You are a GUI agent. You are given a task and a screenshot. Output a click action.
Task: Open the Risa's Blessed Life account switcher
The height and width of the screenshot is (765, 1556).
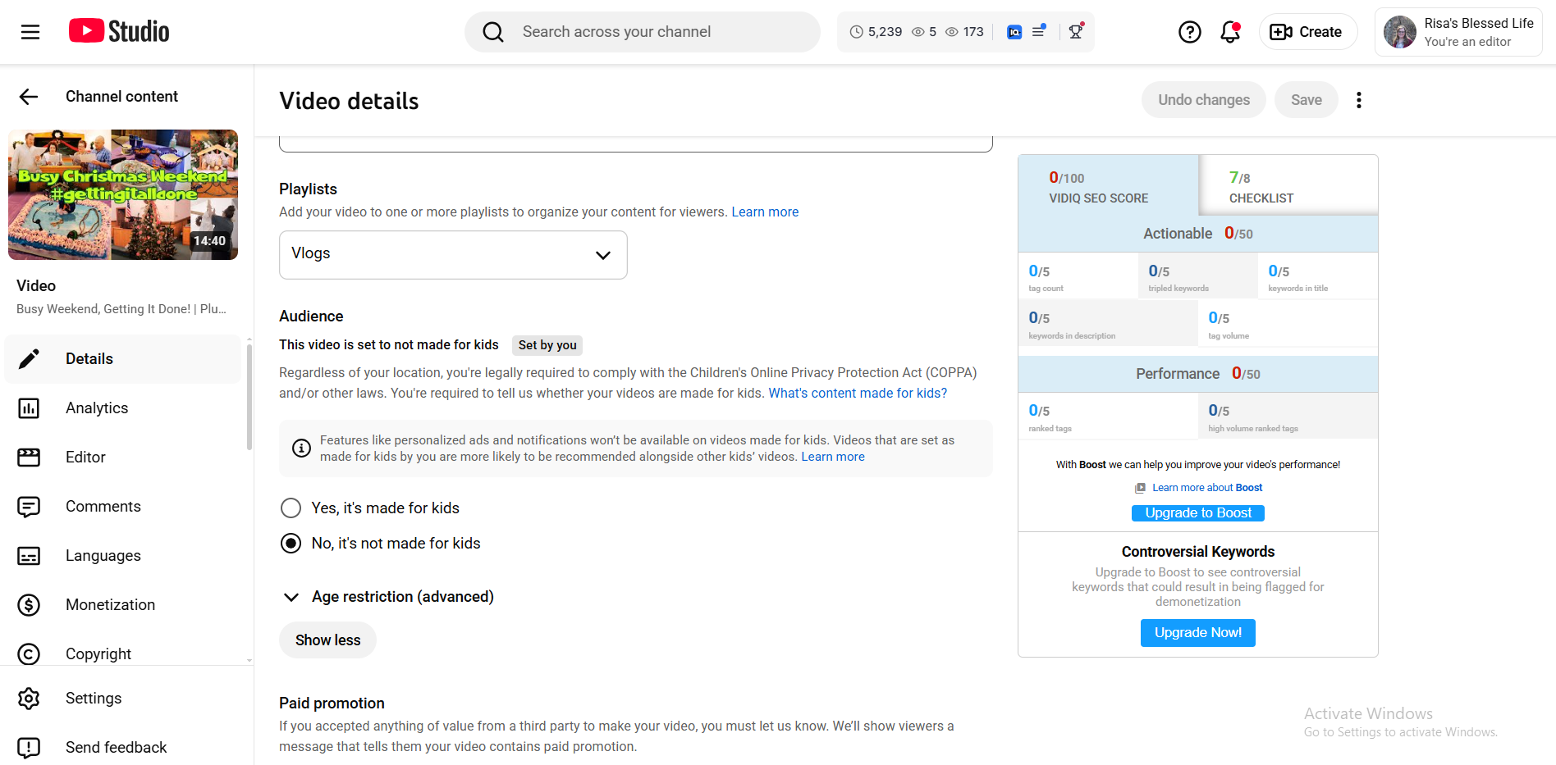1458,32
